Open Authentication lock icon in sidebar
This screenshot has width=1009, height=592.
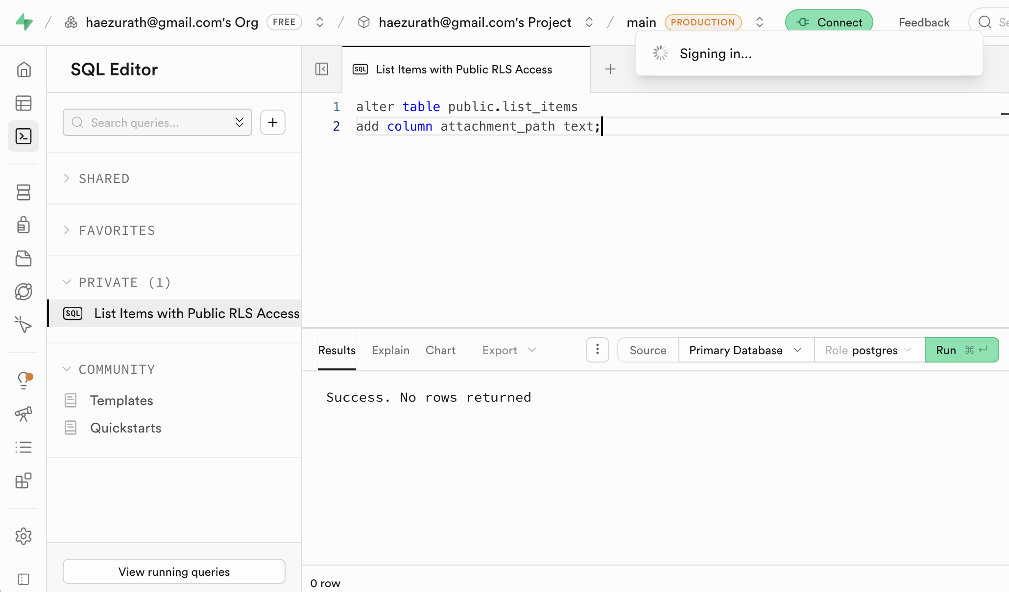click(24, 225)
